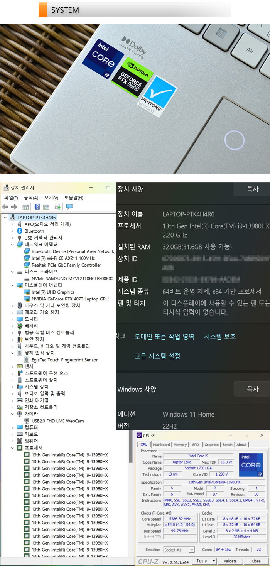Open the Tools dropdown arrow in CPU-Z
270x567 pixels.
click(214, 561)
